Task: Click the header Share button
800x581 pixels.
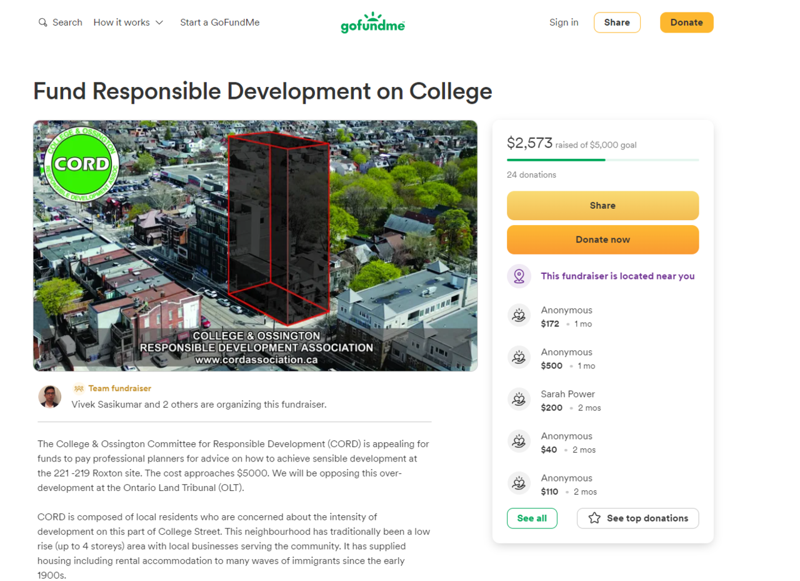Action: point(617,23)
